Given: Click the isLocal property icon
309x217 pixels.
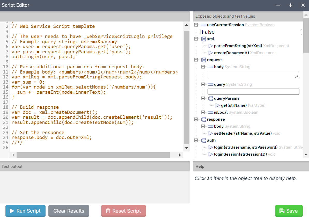Looking at the screenshot, I should pyautogui.click(x=210, y=112).
